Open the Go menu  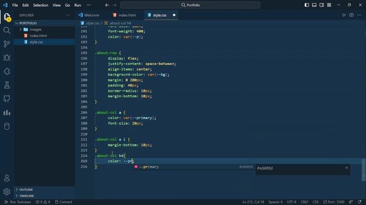[x=67, y=5]
